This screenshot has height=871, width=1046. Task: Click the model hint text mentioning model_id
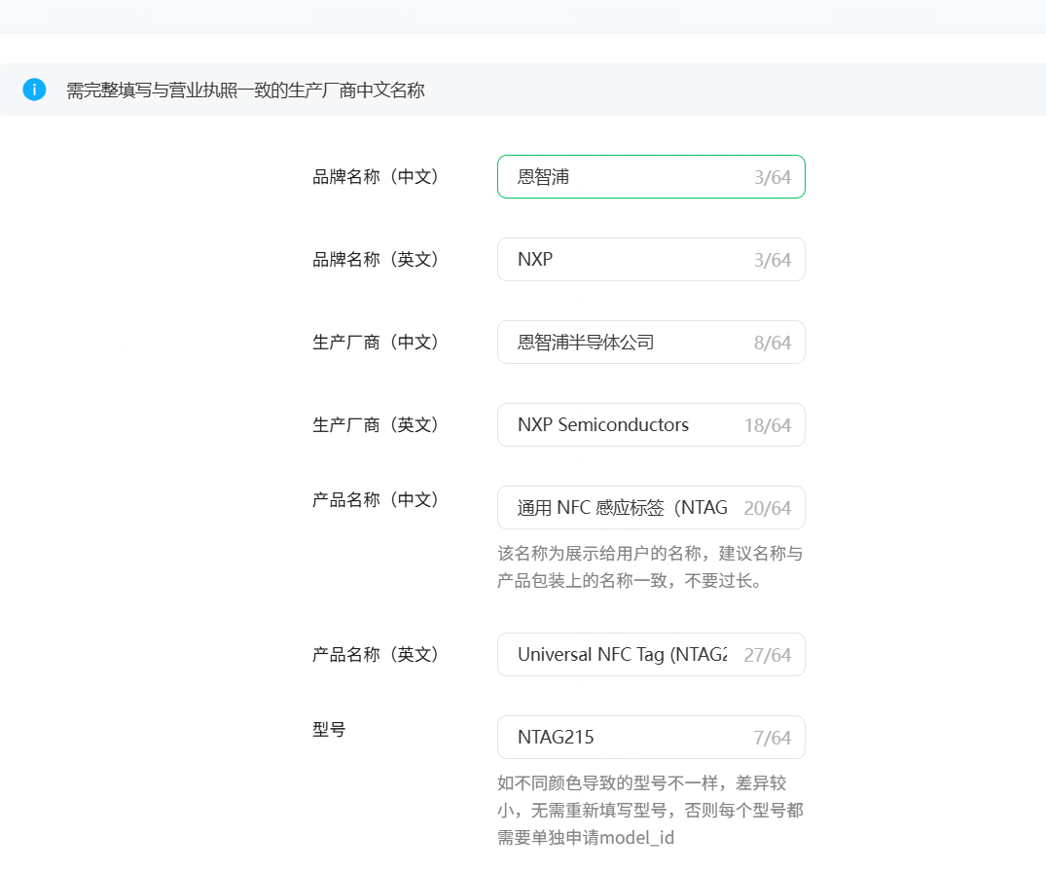(650, 811)
